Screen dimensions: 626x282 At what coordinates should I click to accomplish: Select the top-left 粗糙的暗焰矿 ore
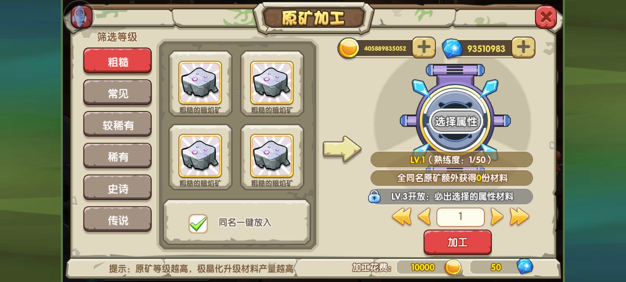[200, 83]
